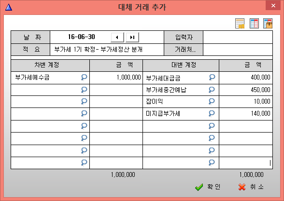Open account search for 부가세중간예납 row
This screenshot has height=201, width=284.
click(x=212, y=90)
